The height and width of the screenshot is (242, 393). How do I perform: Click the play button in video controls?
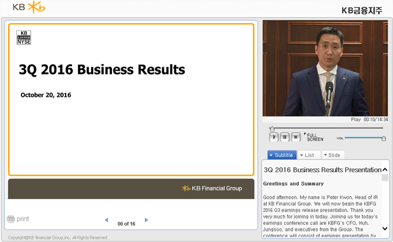[x=274, y=137]
